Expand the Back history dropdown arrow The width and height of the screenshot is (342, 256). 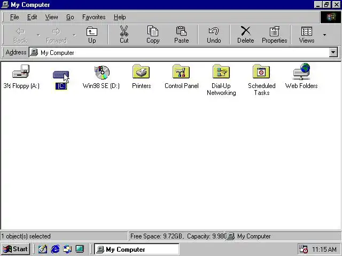(38, 35)
